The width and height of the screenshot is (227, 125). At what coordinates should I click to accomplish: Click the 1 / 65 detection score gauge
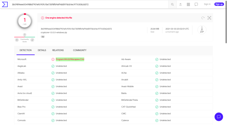[x=25, y=21]
